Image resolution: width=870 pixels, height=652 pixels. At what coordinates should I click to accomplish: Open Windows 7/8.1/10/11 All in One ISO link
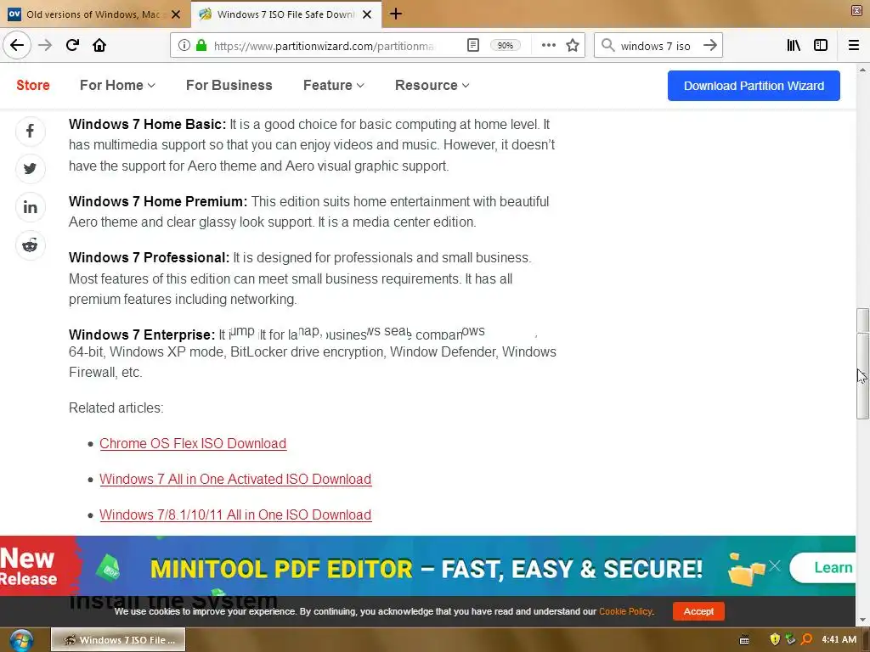235,514
